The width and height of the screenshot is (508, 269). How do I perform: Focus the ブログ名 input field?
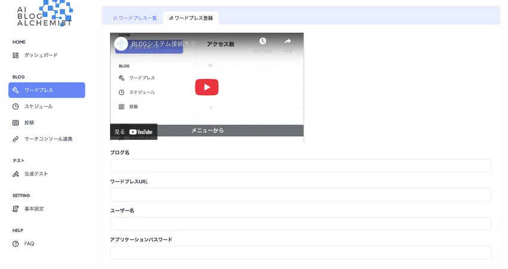tap(301, 166)
